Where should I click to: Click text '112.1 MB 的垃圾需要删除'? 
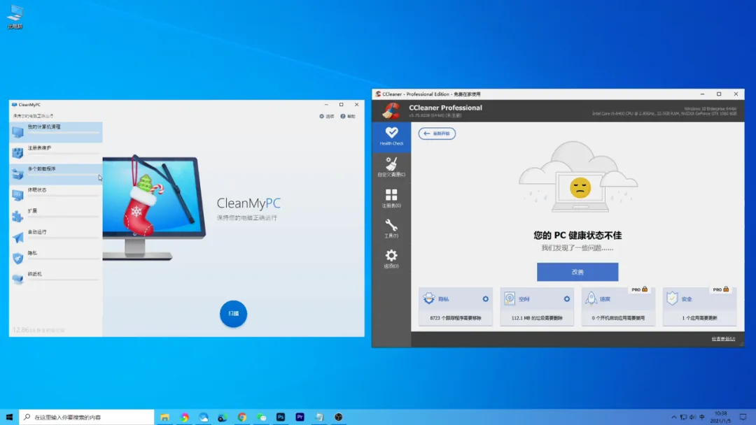pyautogui.click(x=537, y=318)
